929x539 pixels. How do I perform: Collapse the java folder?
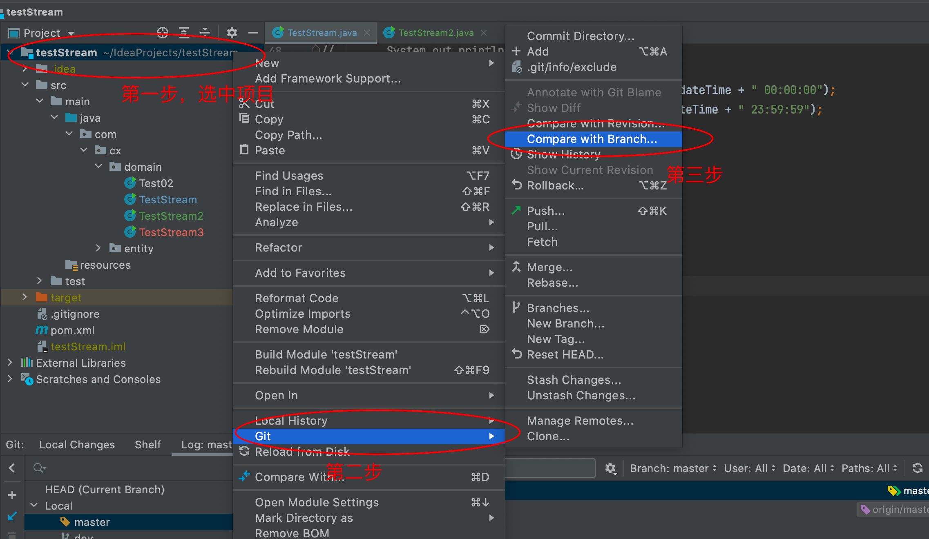(x=54, y=117)
